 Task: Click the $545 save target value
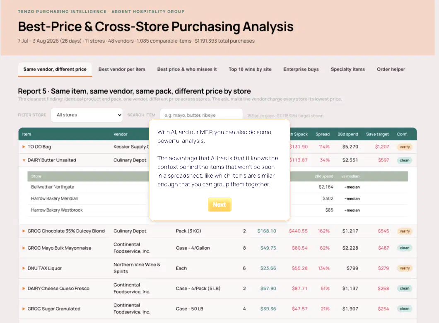pyautogui.click(x=383, y=231)
